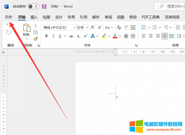Viewport: 185px width, 135px height.
Task: Apply subscript formatting
Action: click(x=79, y=36)
